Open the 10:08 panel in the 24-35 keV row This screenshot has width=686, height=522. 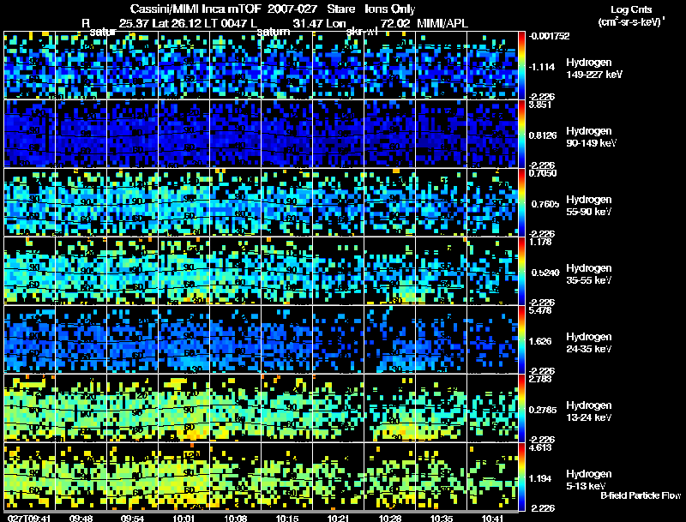pos(235,339)
